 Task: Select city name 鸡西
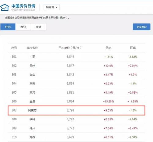click(x=32, y=137)
